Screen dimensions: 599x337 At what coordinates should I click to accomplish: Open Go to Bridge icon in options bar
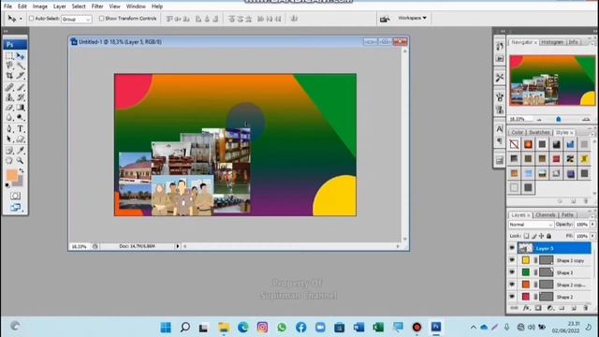coord(385,19)
